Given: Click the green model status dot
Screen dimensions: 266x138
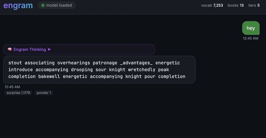Looking at the screenshot, I should tap(43, 5).
